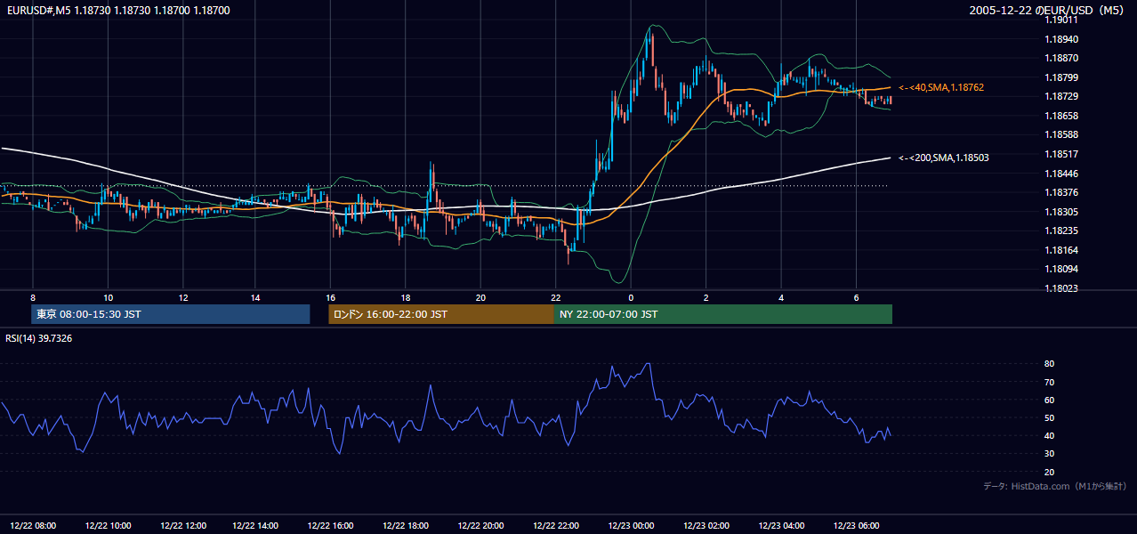
Task: Select the bottom timestamp 12/23 04:00
Action: pyautogui.click(x=780, y=525)
